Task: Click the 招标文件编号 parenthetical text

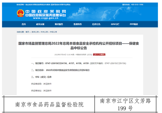Action: pos(108,63)
